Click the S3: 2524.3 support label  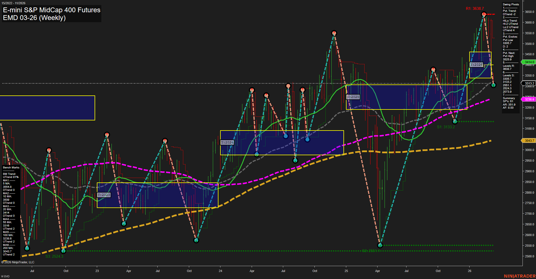point(54,256)
